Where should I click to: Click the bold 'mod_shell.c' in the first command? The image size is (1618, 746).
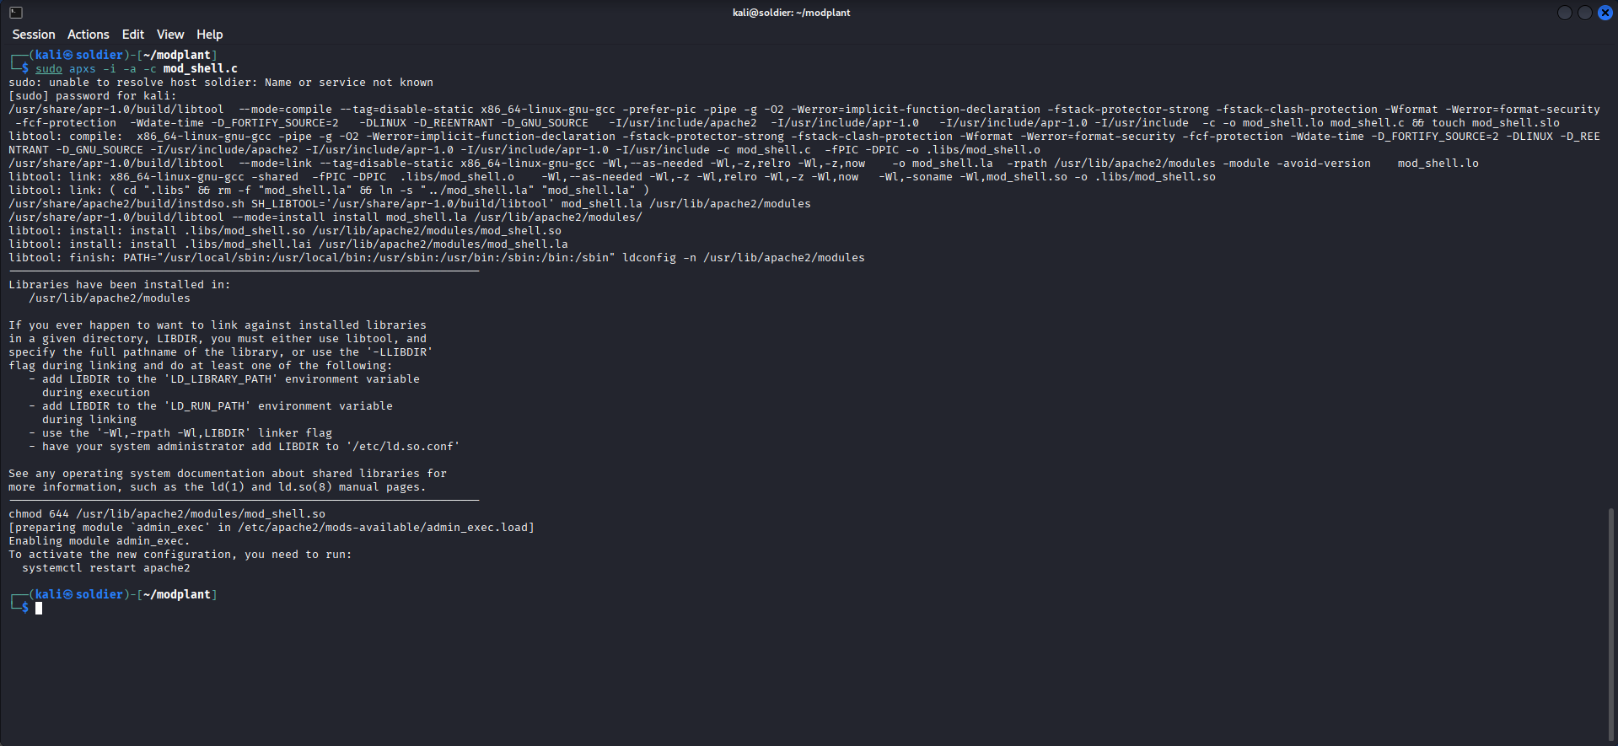pyautogui.click(x=201, y=69)
